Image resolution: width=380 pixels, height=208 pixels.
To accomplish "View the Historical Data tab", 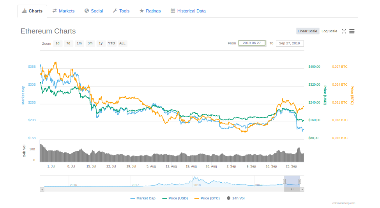I will [x=188, y=11].
